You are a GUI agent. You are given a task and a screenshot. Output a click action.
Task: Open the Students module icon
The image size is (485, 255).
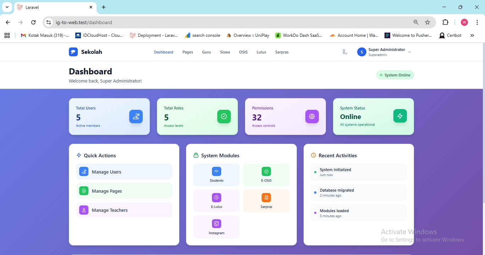216,171
